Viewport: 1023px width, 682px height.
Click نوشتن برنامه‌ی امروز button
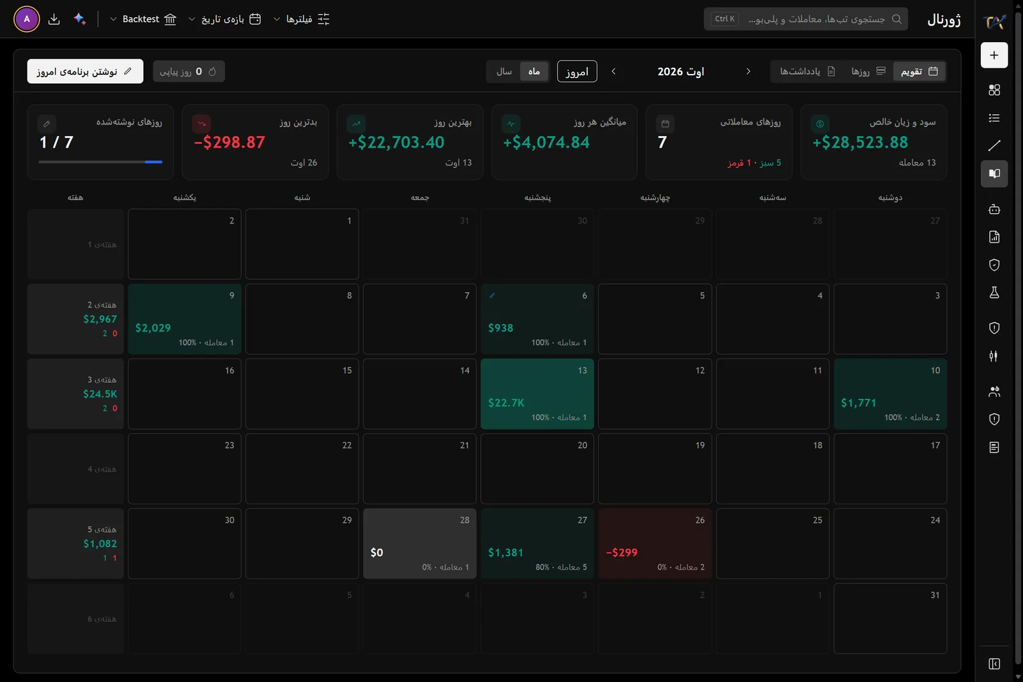point(85,72)
